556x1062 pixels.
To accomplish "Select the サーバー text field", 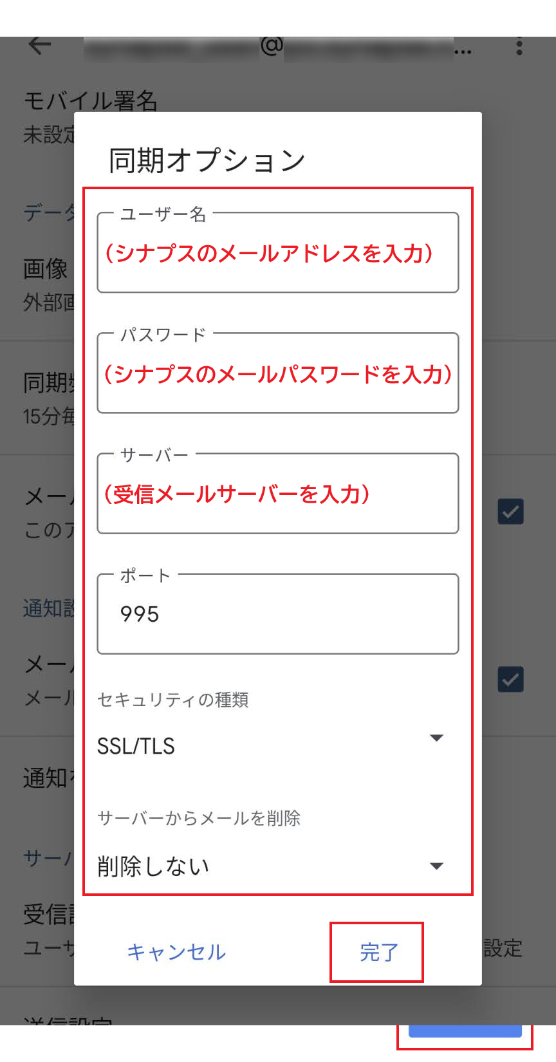I will pos(277,494).
